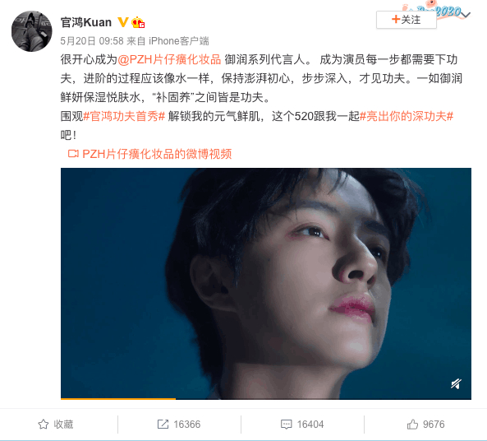
Task: Open the 官鸿Kuan profile avatar
Action: 32,31
